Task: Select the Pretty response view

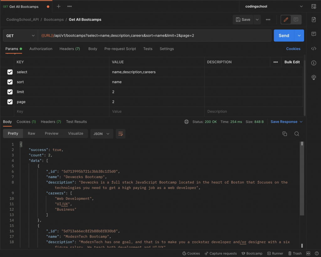Action: (x=13, y=134)
